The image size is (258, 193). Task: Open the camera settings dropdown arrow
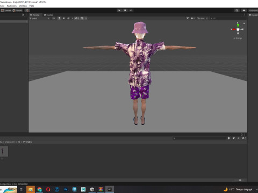click(x=195, y=18)
